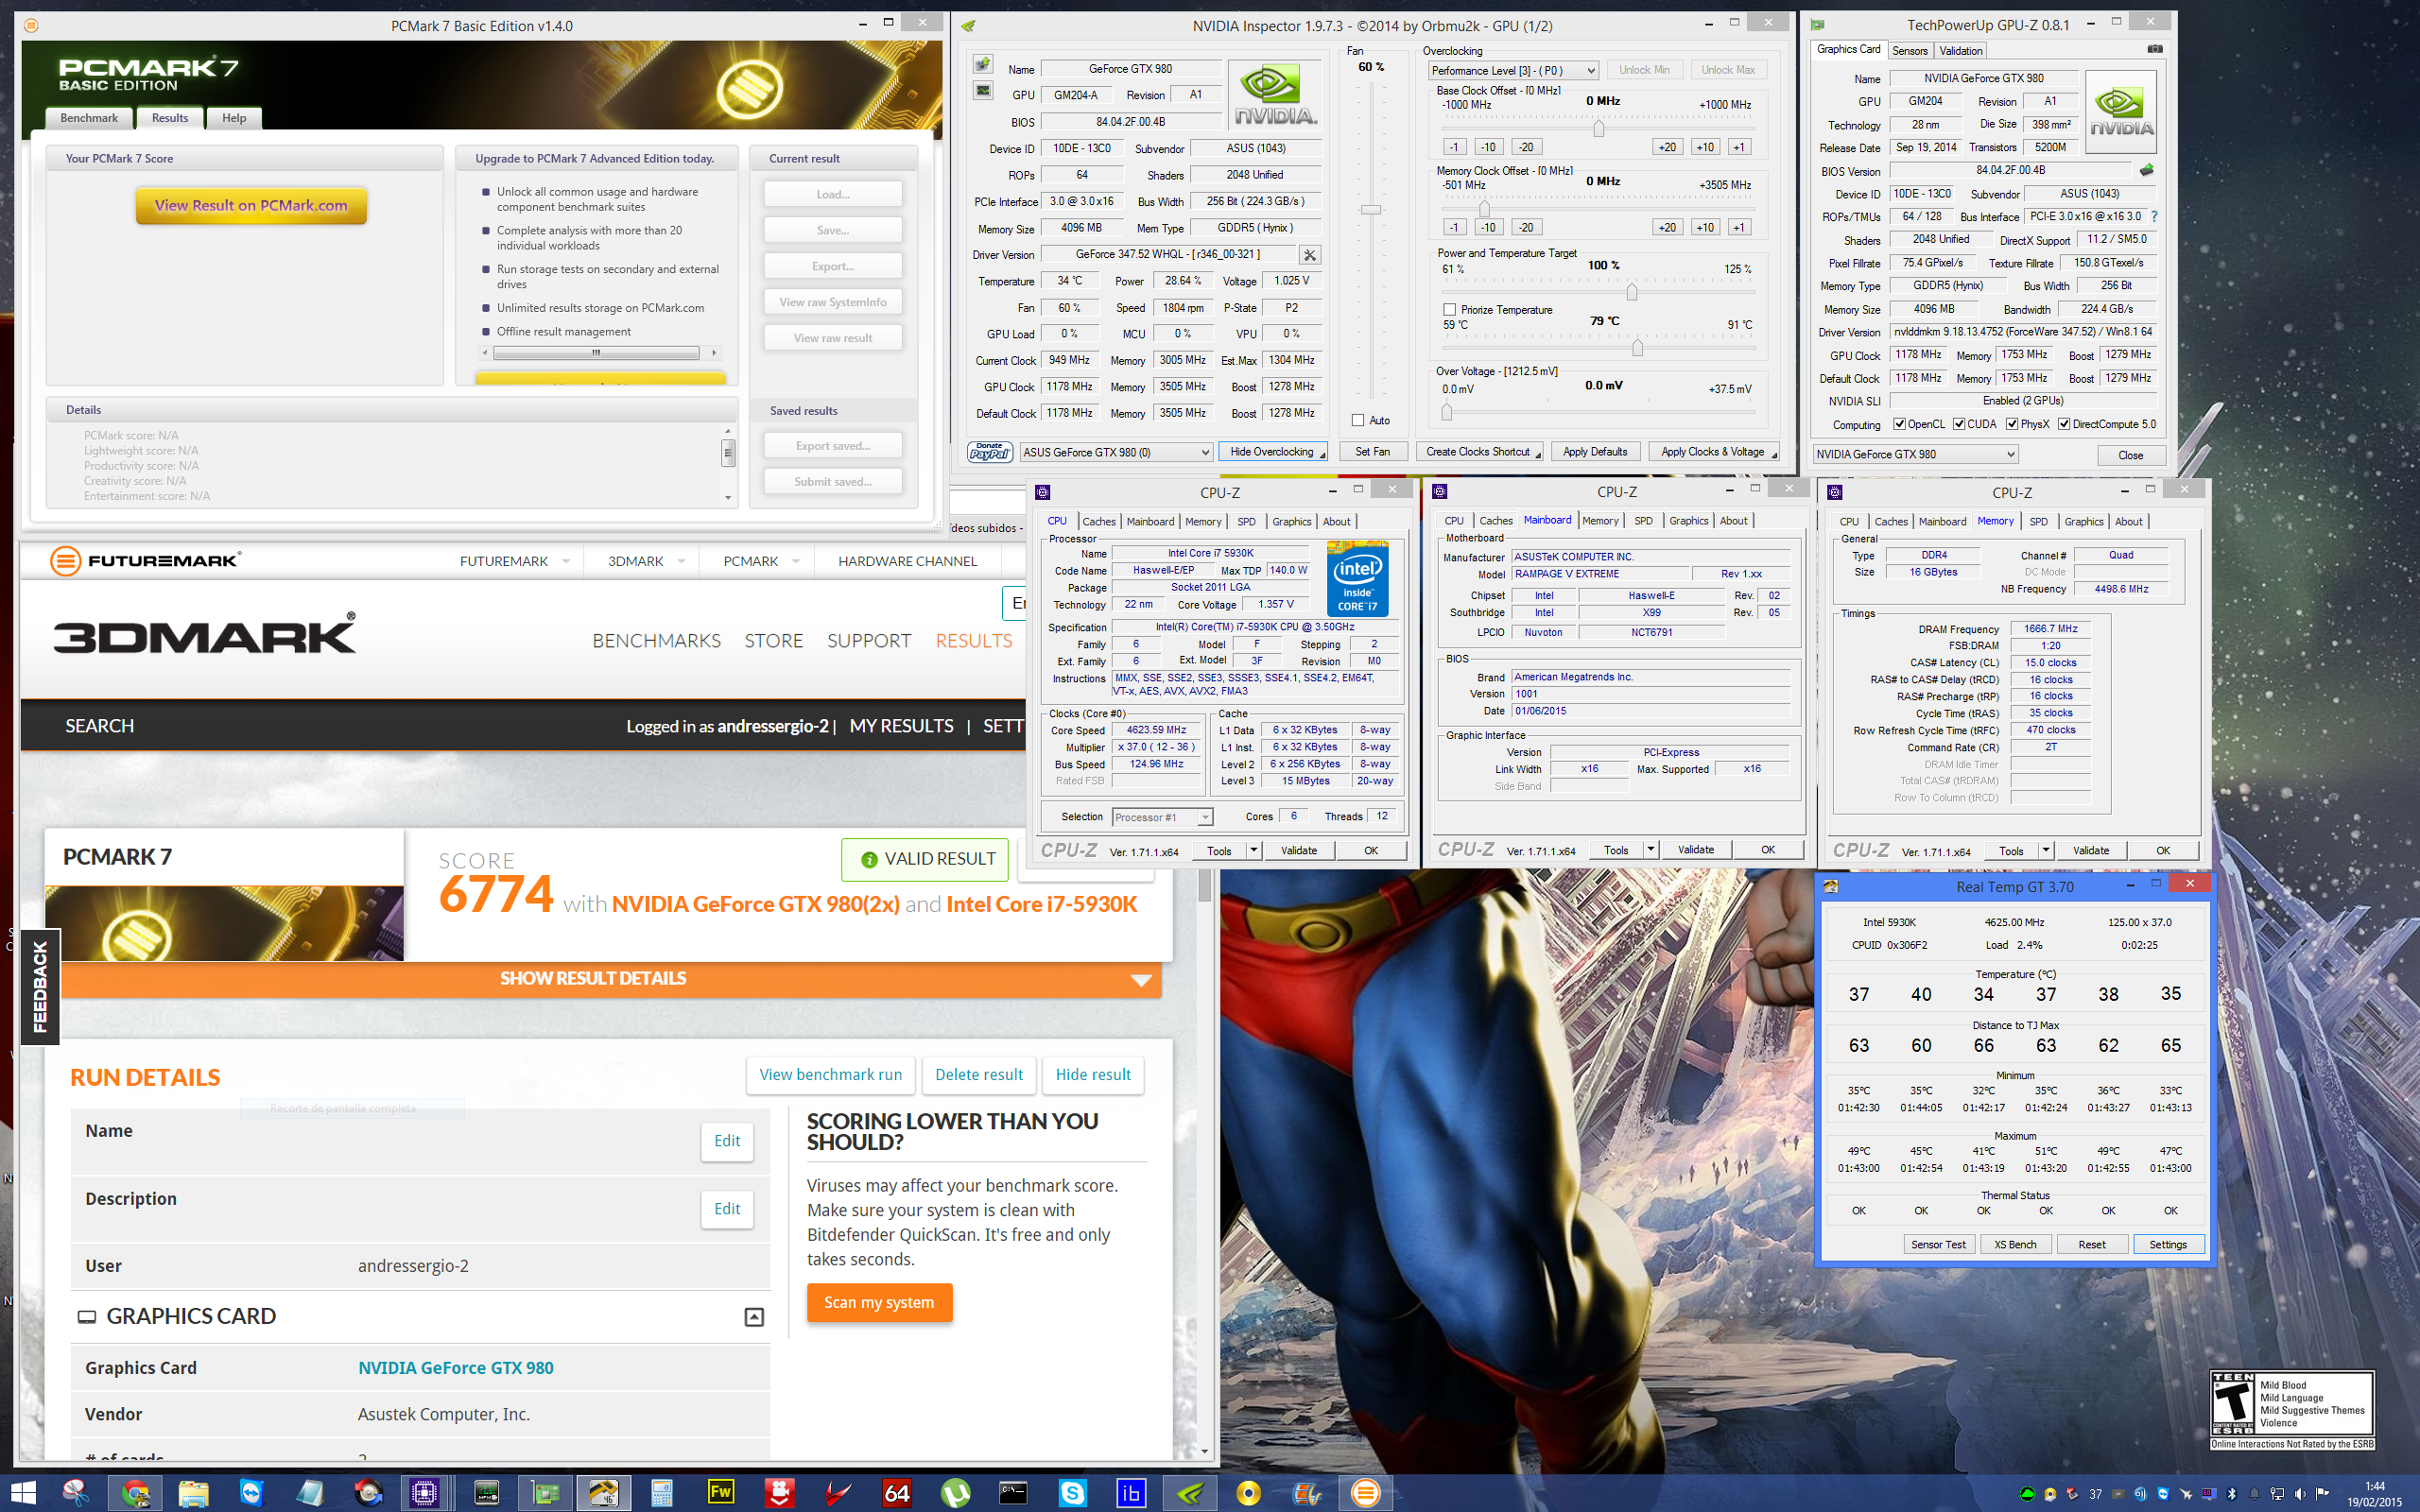Open the Caches tab in CPU-Z CPU window

click(x=1098, y=521)
